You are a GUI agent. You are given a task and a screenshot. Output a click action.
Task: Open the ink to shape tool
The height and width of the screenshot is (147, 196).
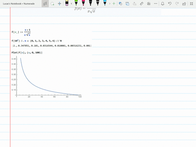127,4
